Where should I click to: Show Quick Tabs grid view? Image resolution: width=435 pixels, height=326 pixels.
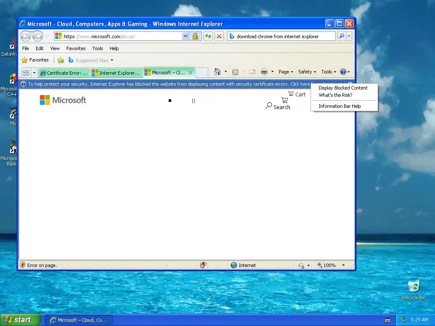pos(26,73)
